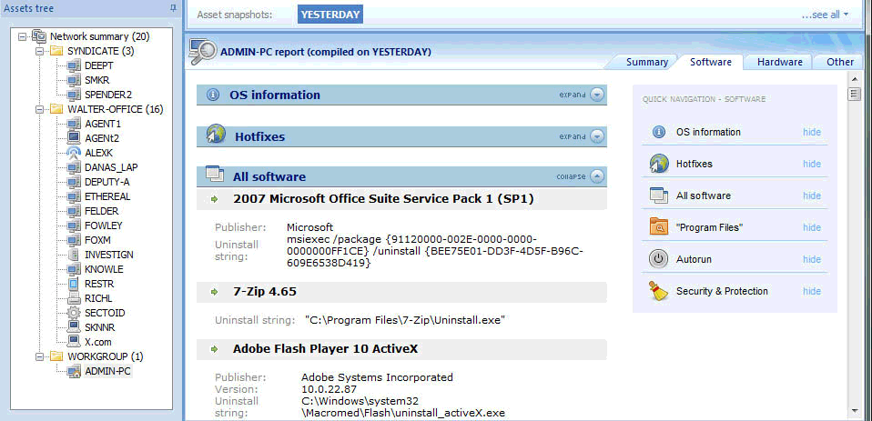This screenshot has width=872, height=421.
Task: Switch to the Hardware tab
Action: point(779,62)
